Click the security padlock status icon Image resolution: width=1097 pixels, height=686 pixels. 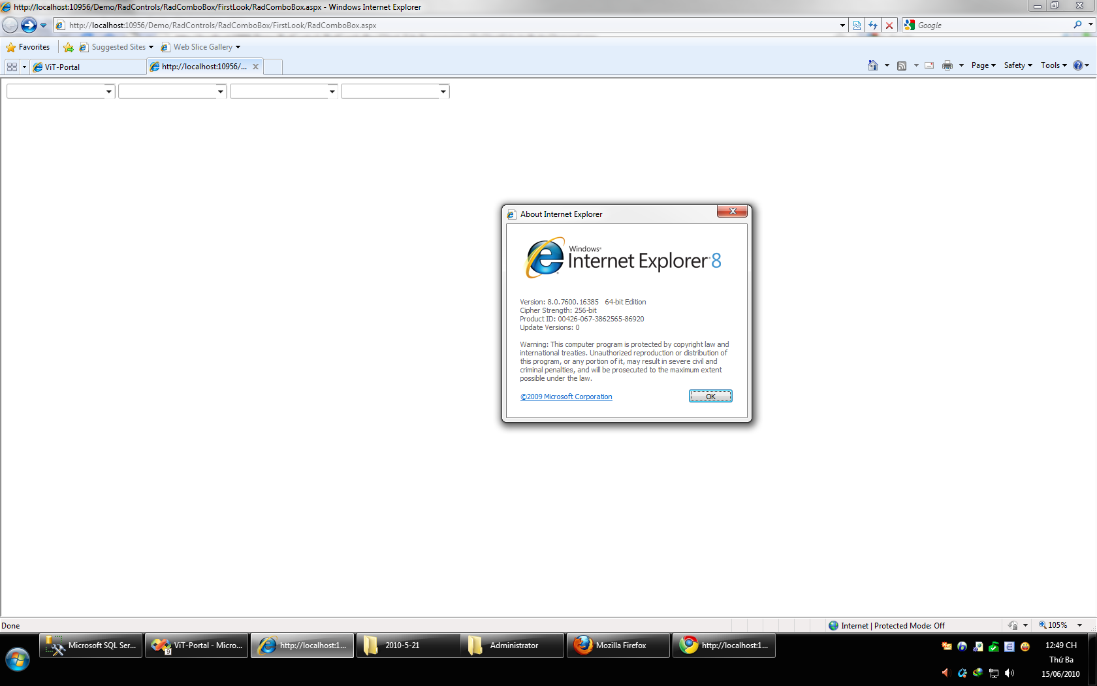1013,625
